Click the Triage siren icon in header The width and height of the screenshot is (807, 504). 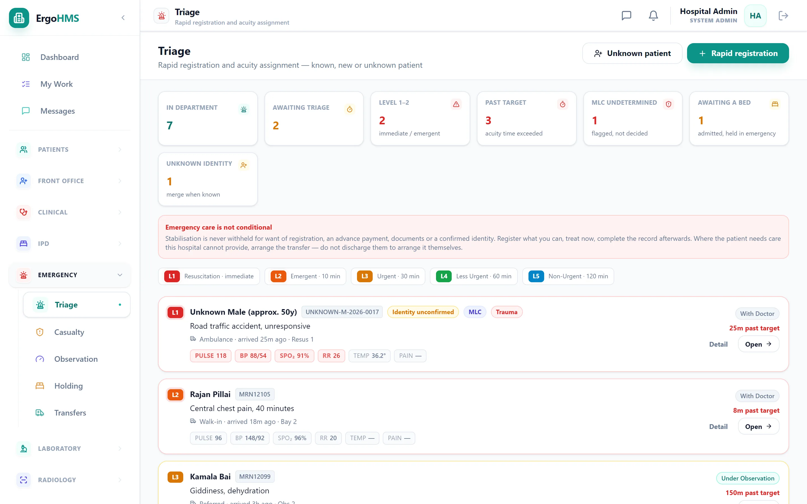162,16
